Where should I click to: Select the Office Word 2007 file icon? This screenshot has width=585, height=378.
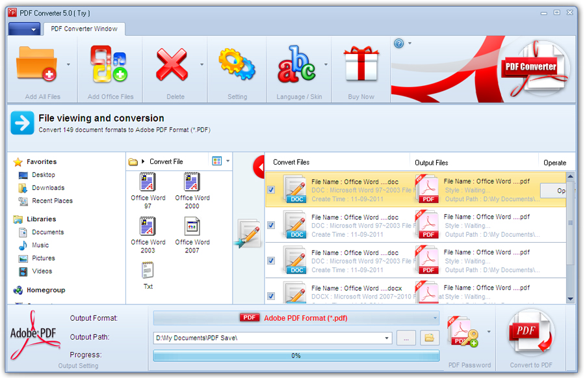[x=192, y=226]
